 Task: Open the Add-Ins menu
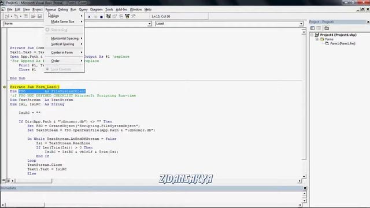[x=121, y=9]
